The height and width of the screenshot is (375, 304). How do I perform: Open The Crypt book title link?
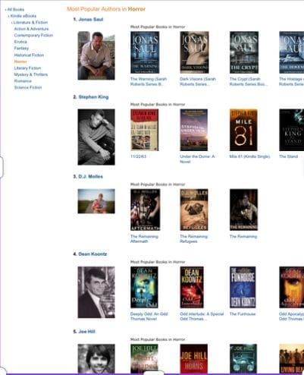click(x=247, y=81)
